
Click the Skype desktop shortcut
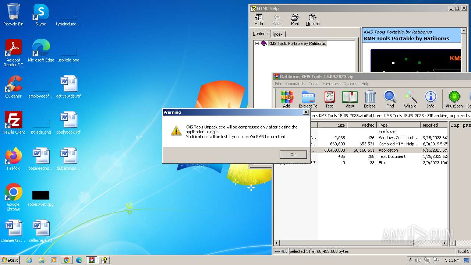pos(40,15)
